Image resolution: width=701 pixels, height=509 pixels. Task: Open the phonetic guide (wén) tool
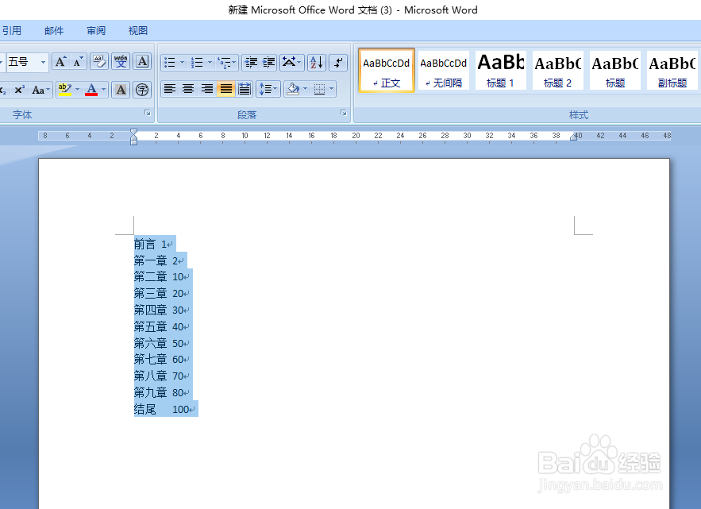(x=121, y=62)
